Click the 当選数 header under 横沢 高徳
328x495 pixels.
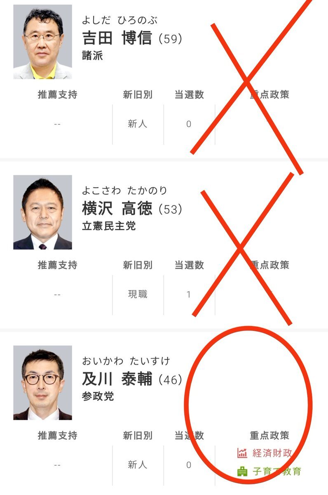[x=189, y=265]
